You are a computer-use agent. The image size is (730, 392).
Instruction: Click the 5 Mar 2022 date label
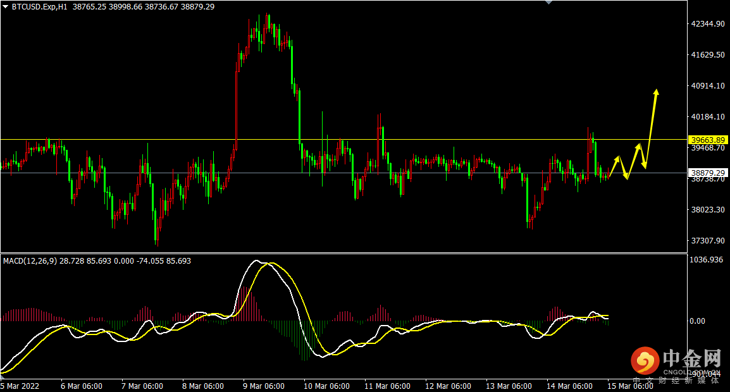click(20, 386)
